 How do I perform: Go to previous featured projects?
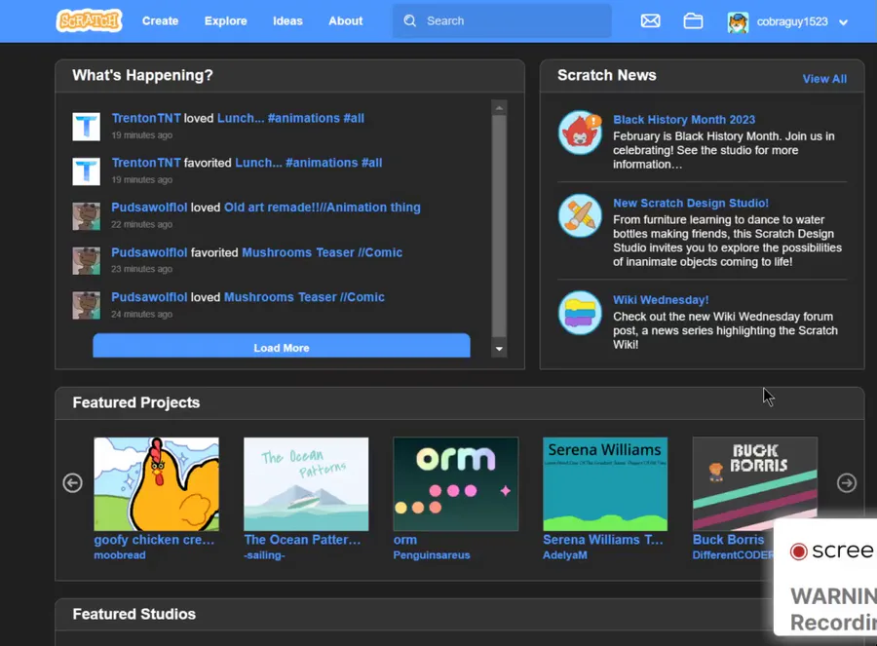[x=73, y=482]
